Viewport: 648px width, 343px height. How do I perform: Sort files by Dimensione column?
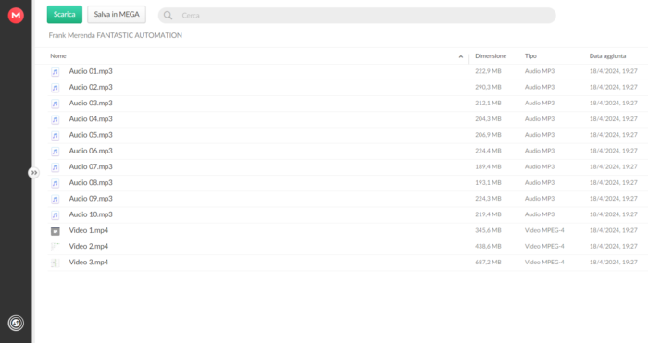(x=491, y=55)
